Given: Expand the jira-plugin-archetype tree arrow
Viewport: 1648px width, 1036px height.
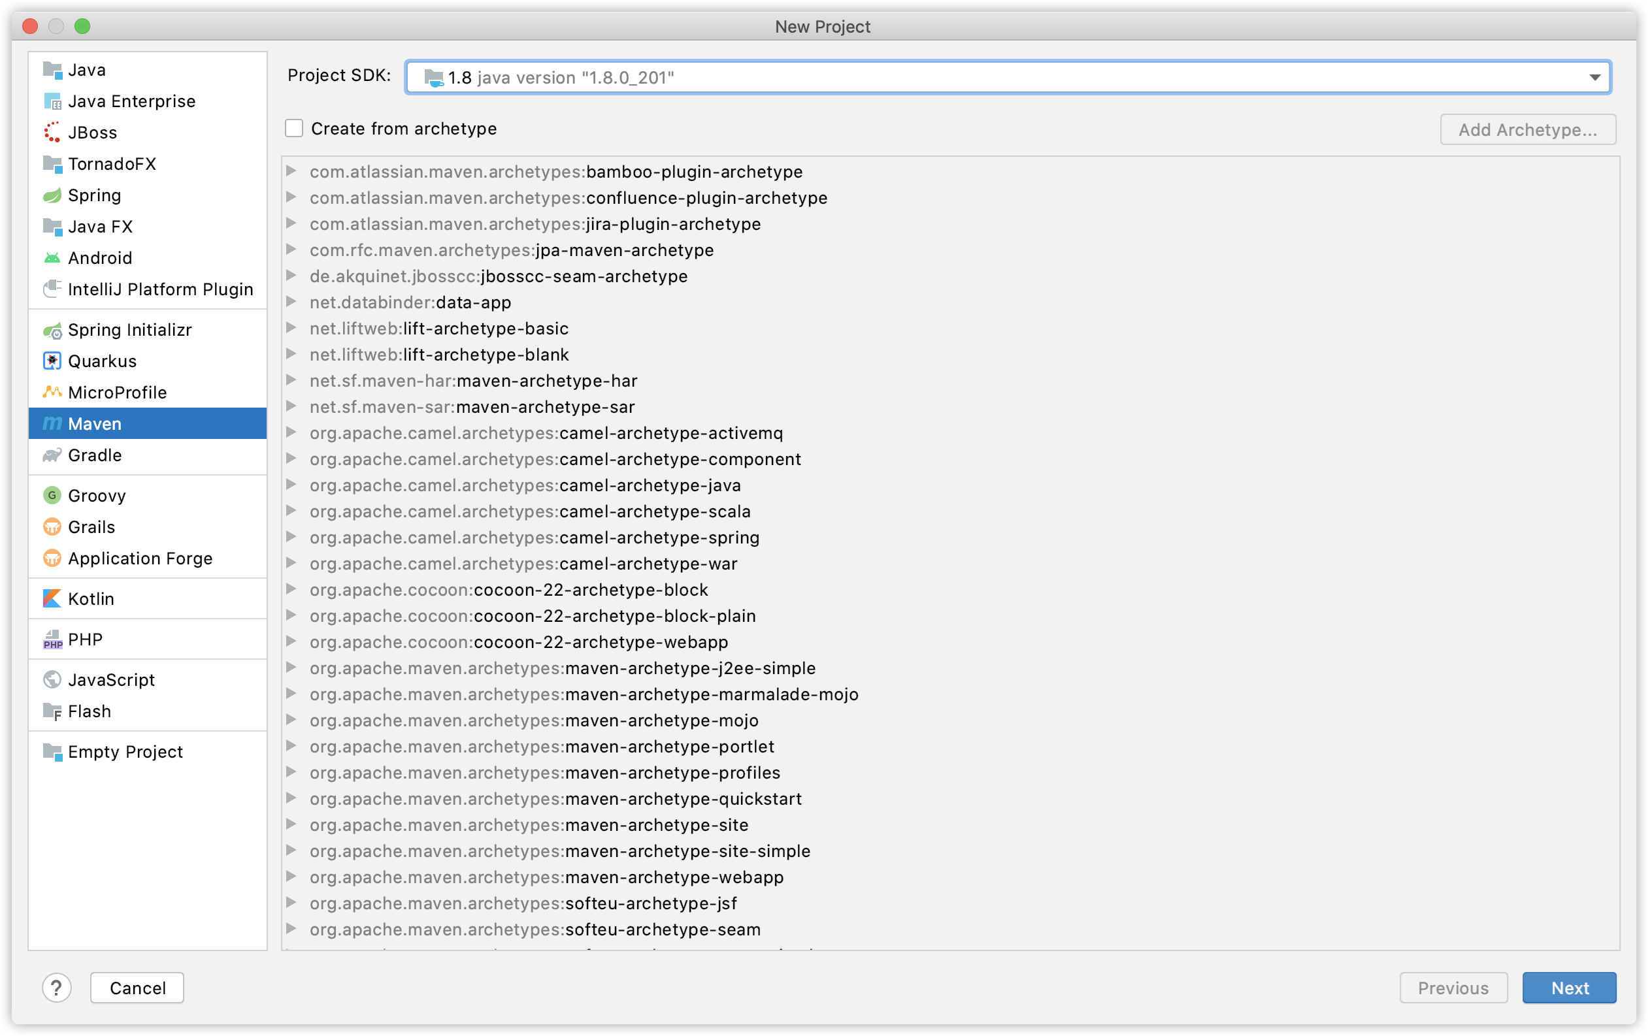Looking at the screenshot, I should pos(291,224).
